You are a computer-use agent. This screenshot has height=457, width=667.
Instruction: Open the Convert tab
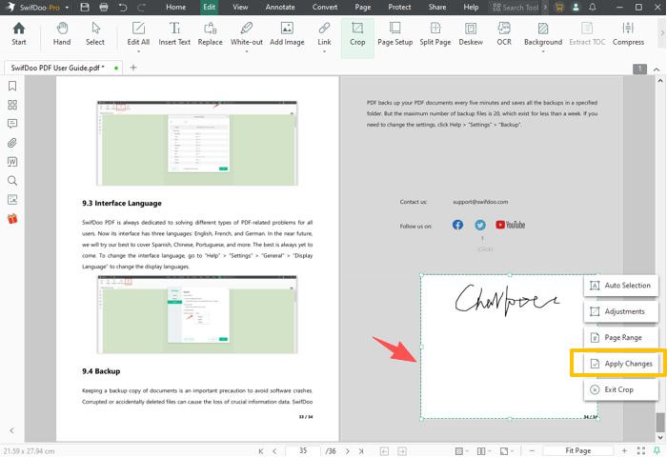click(x=325, y=8)
